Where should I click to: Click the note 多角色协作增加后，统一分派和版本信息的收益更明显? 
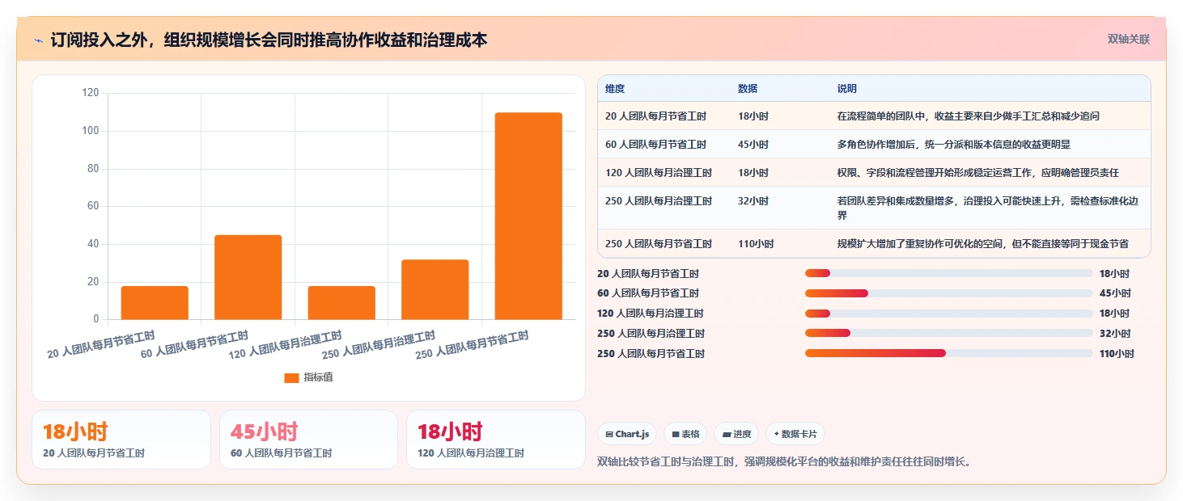(954, 145)
